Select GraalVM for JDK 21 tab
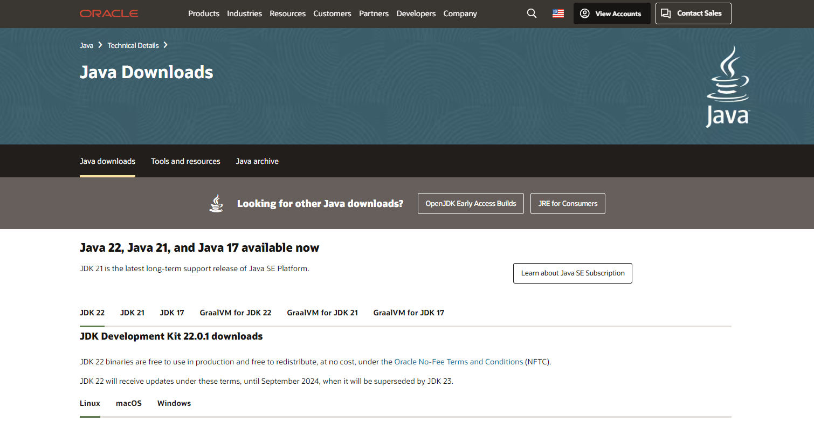814x421 pixels. (x=322, y=313)
